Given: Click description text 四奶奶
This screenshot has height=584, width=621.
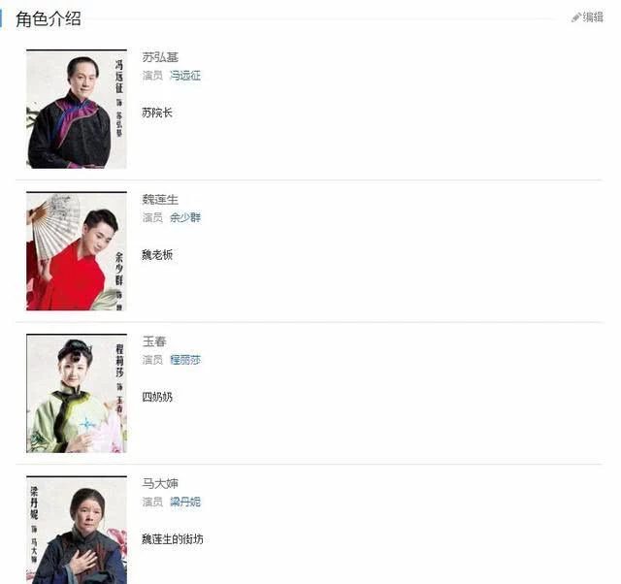Looking at the screenshot, I should click(157, 397).
